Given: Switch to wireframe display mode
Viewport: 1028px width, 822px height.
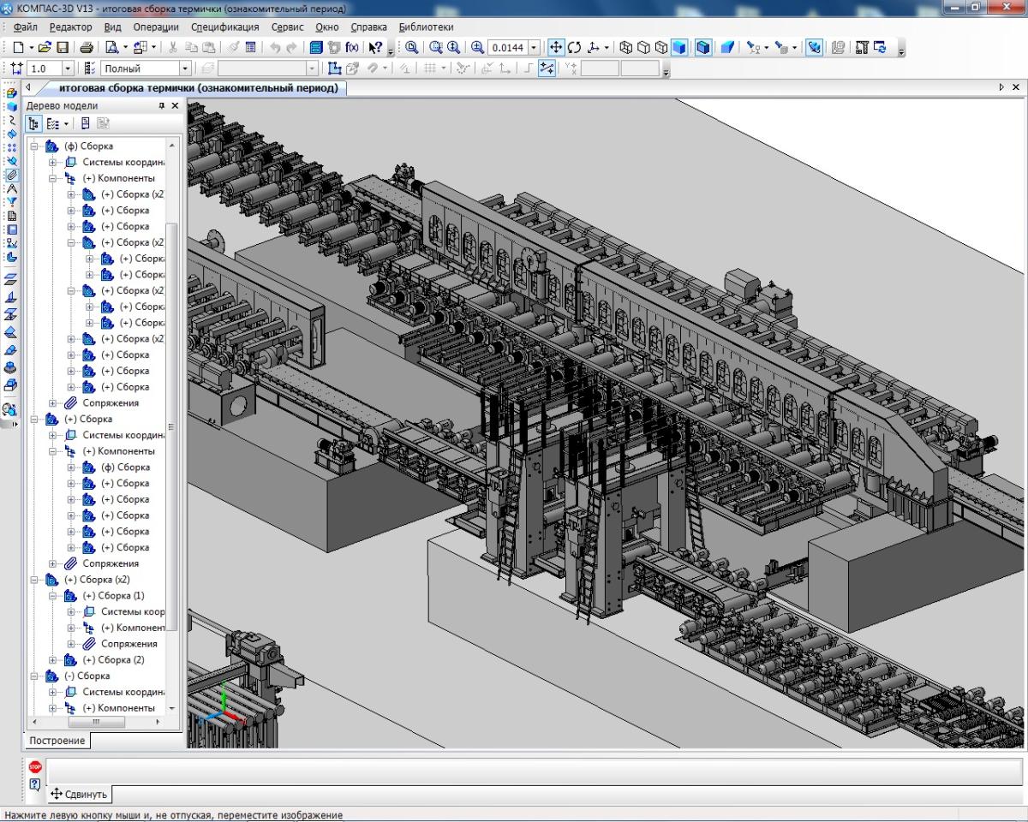Looking at the screenshot, I should (625, 48).
